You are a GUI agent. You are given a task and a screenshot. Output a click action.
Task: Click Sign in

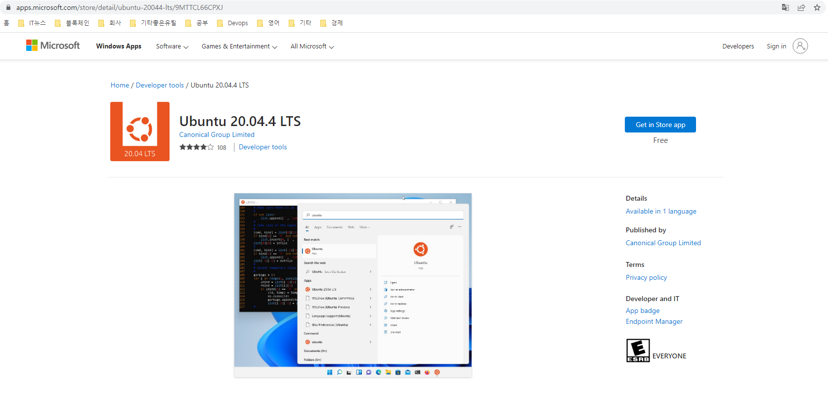click(x=776, y=46)
